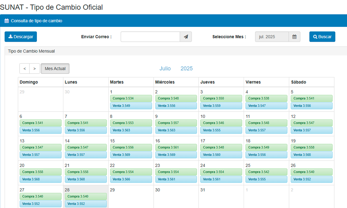Click Compra 3.540 on highlighted day 28
Image resolution: width=347 pixels, height=208 pixels.
click(86, 196)
